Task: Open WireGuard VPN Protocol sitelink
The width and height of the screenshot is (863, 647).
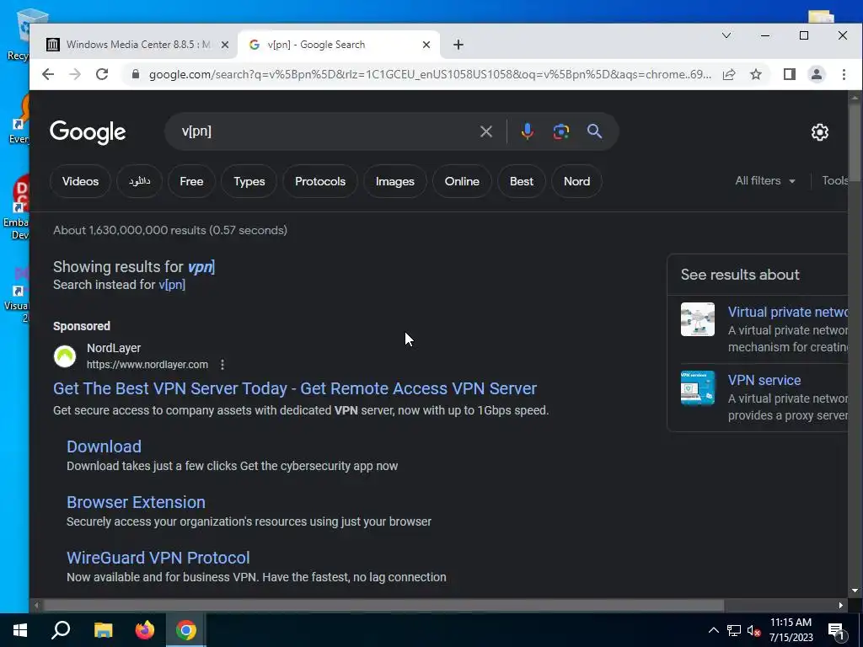Action: (158, 558)
